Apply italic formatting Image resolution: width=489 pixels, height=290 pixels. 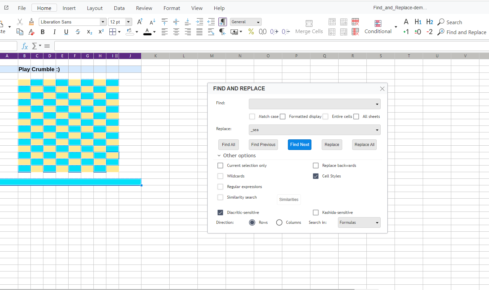point(54,32)
